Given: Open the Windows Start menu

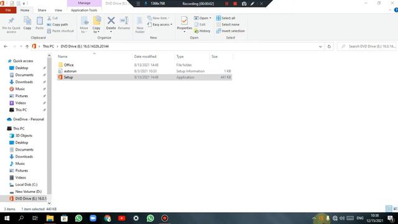Looking at the screenshot, I should point(7,218).
